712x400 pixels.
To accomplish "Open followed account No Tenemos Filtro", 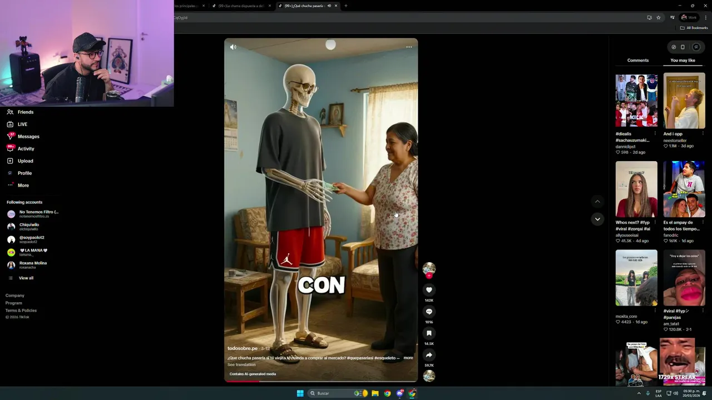I will tap(33, 214).
